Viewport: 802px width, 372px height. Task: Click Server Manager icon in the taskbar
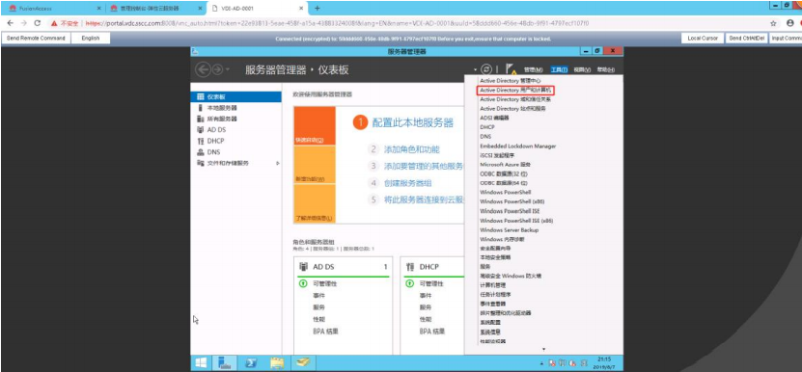pyautogui.click(x=224, y=362)
